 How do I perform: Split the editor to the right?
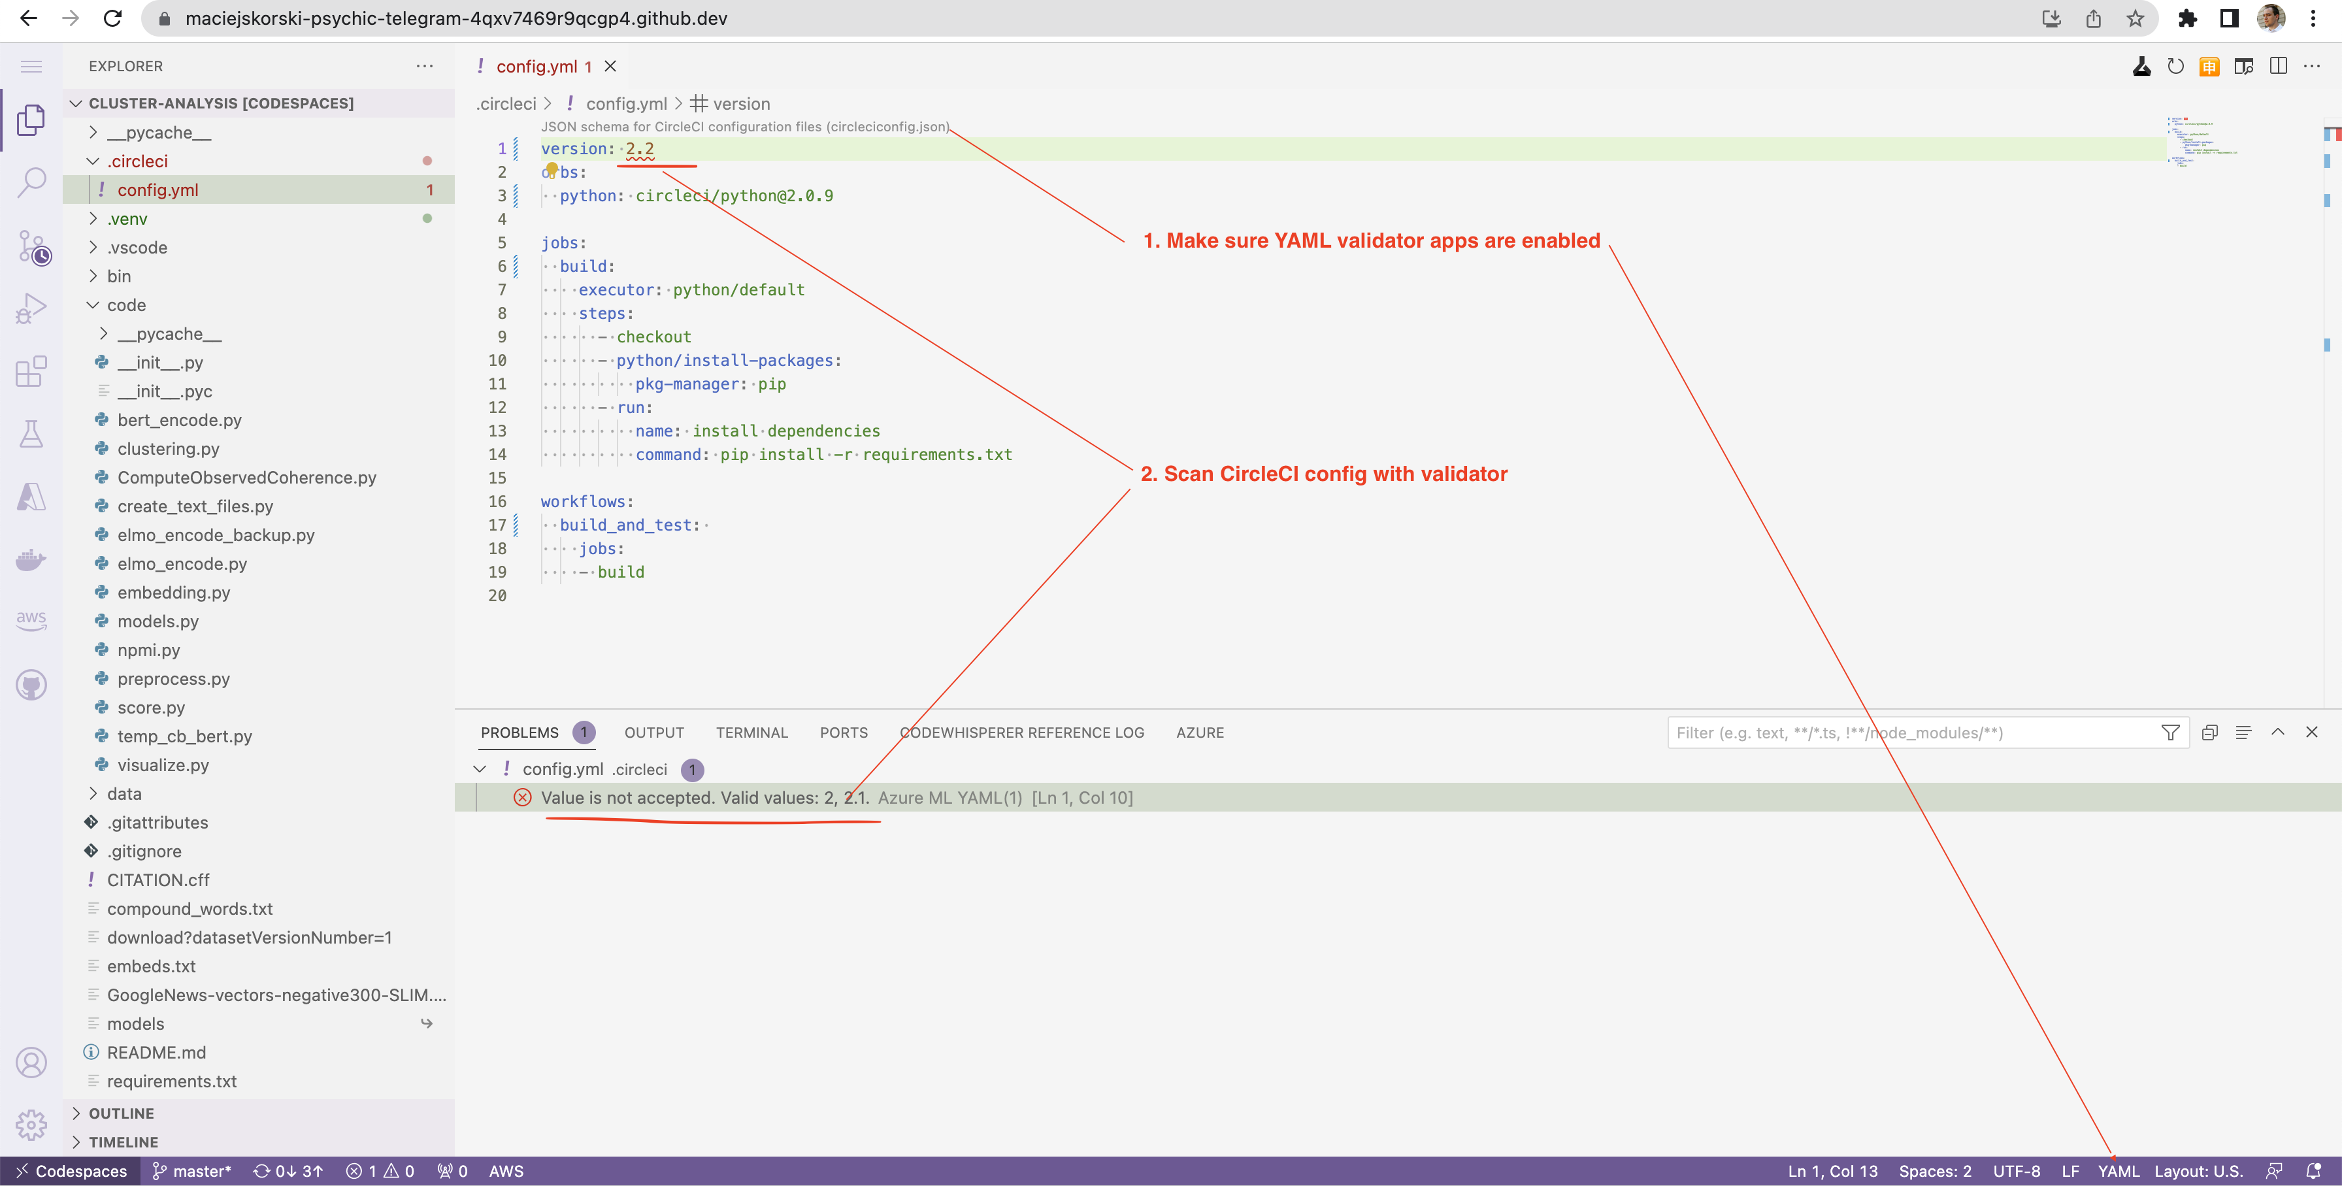click(x=2277, y=67)
